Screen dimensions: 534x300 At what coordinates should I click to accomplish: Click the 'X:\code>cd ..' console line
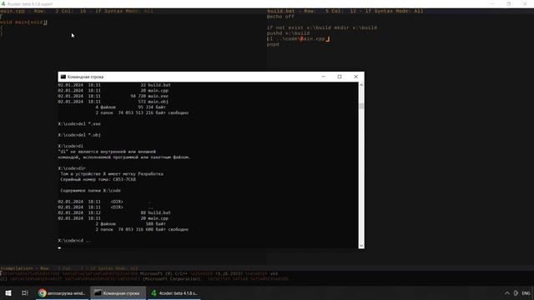(74, 241)
